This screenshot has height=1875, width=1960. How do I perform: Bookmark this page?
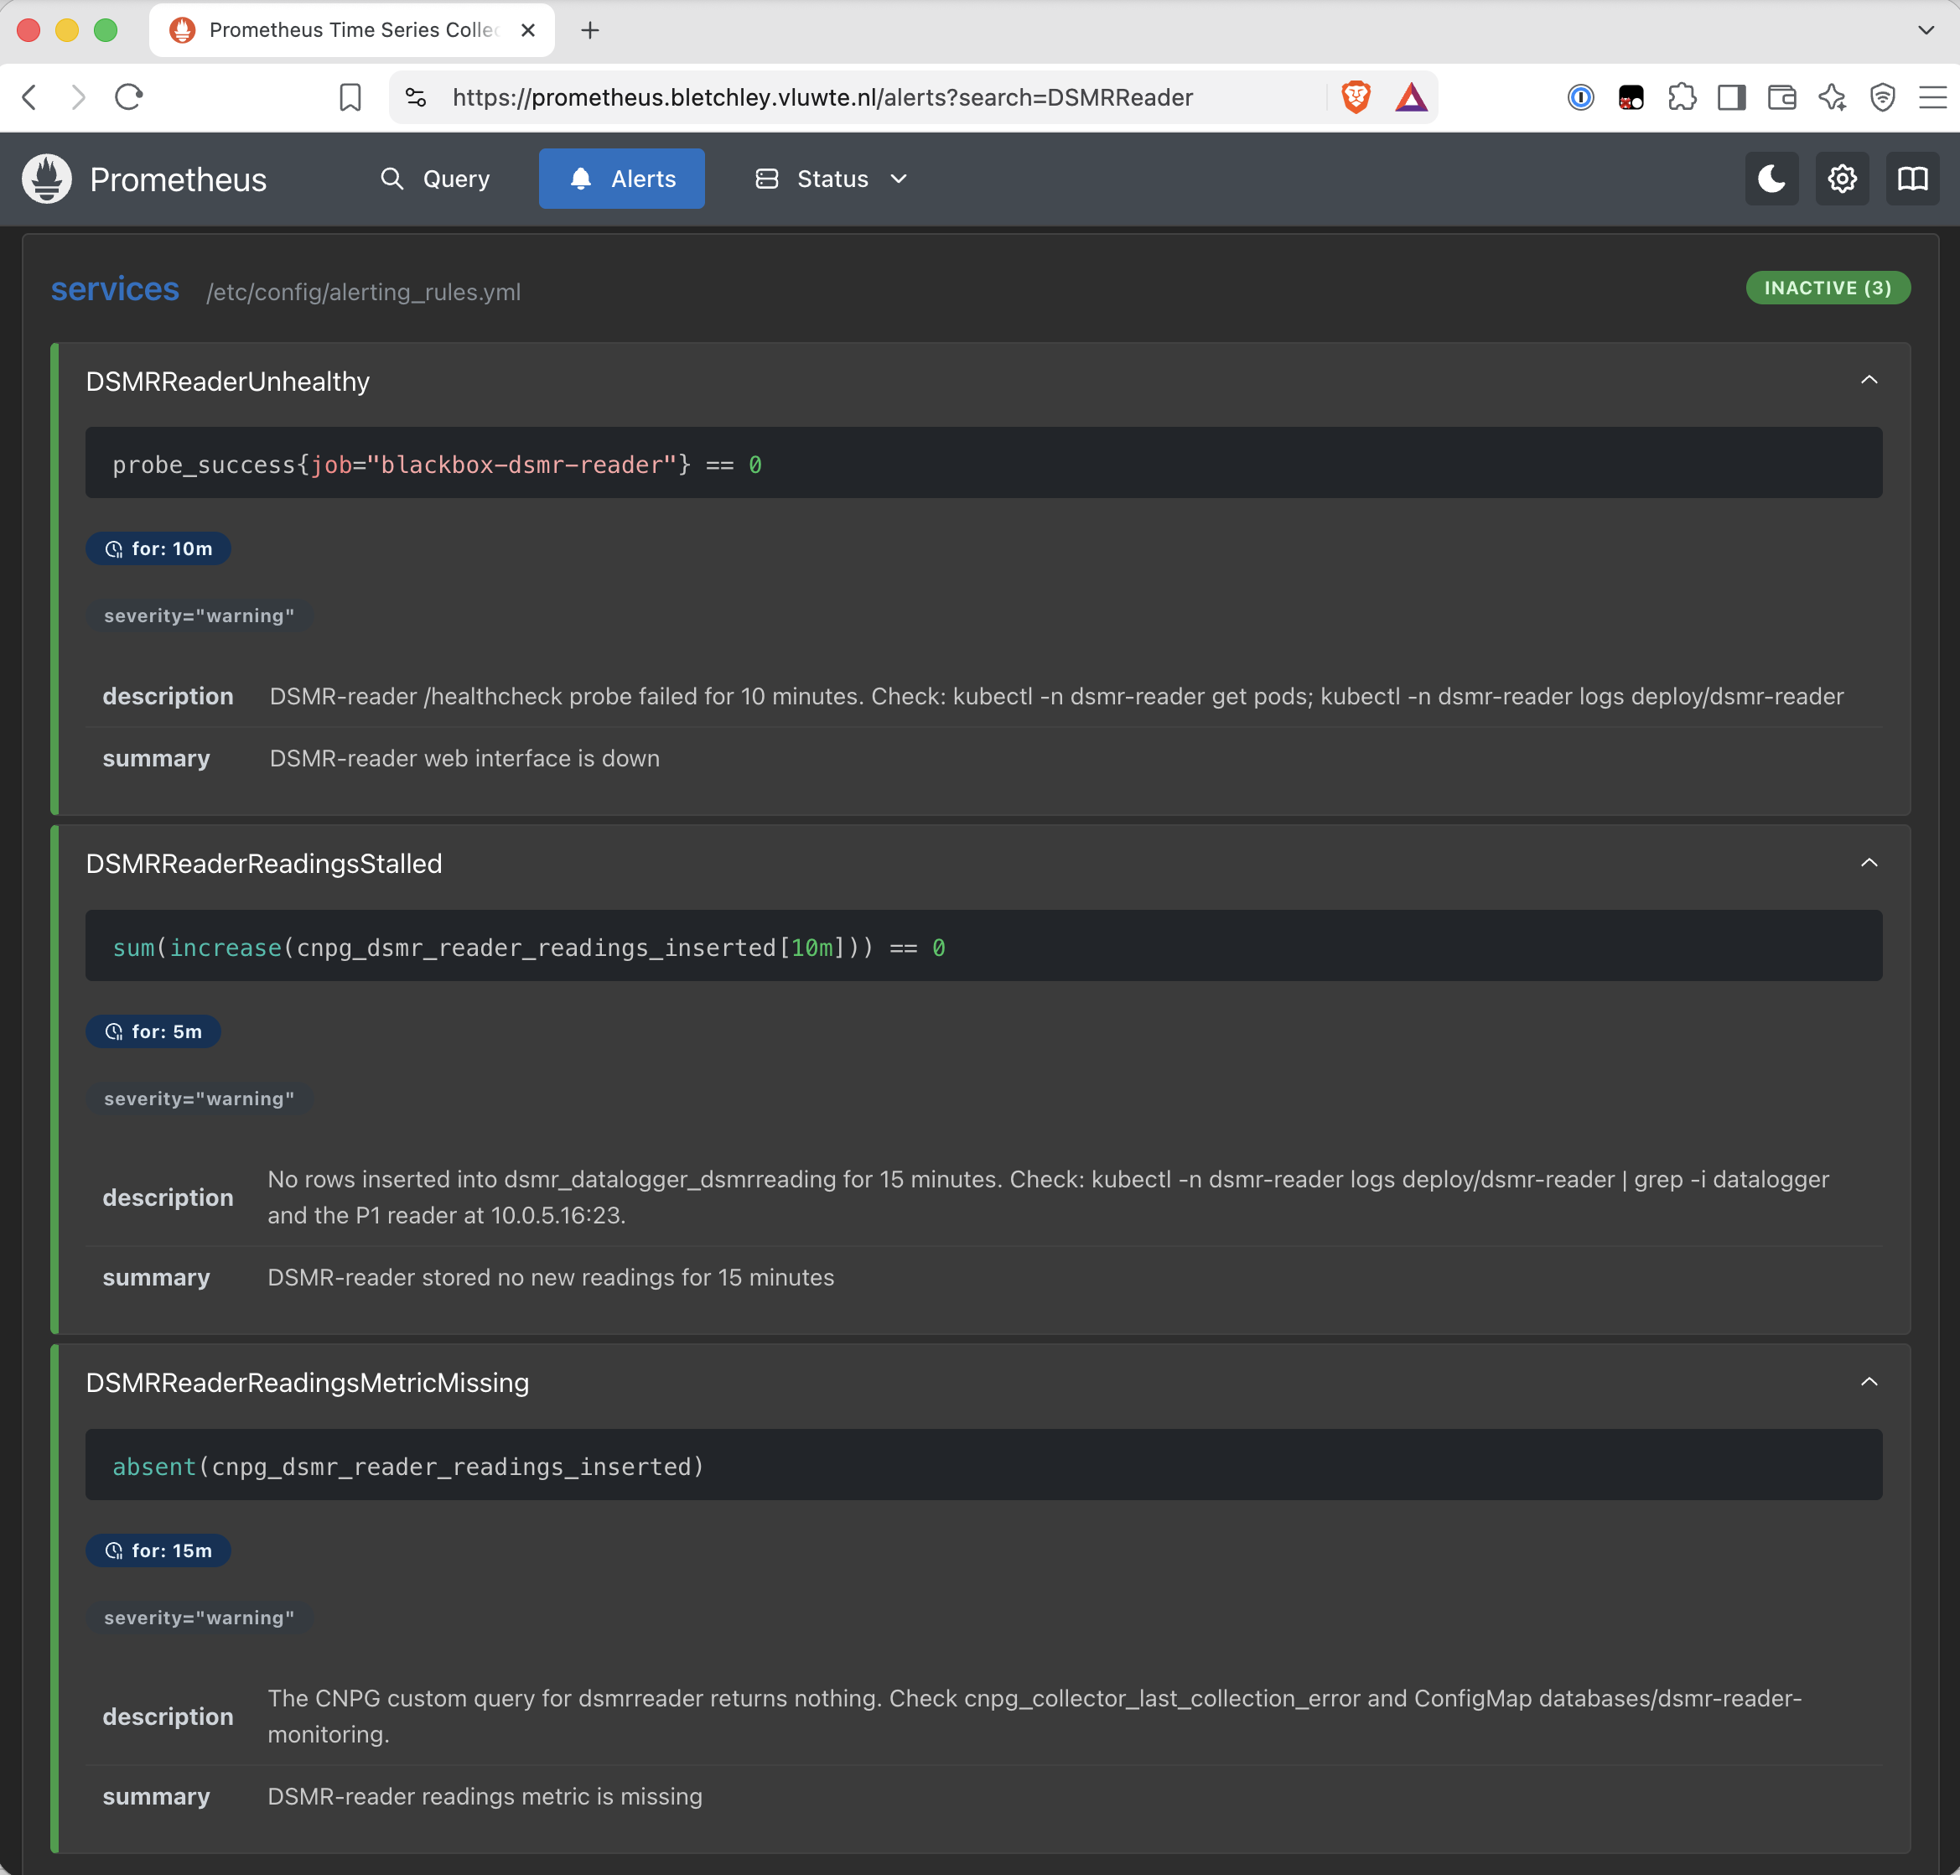[x=350, y=97]
